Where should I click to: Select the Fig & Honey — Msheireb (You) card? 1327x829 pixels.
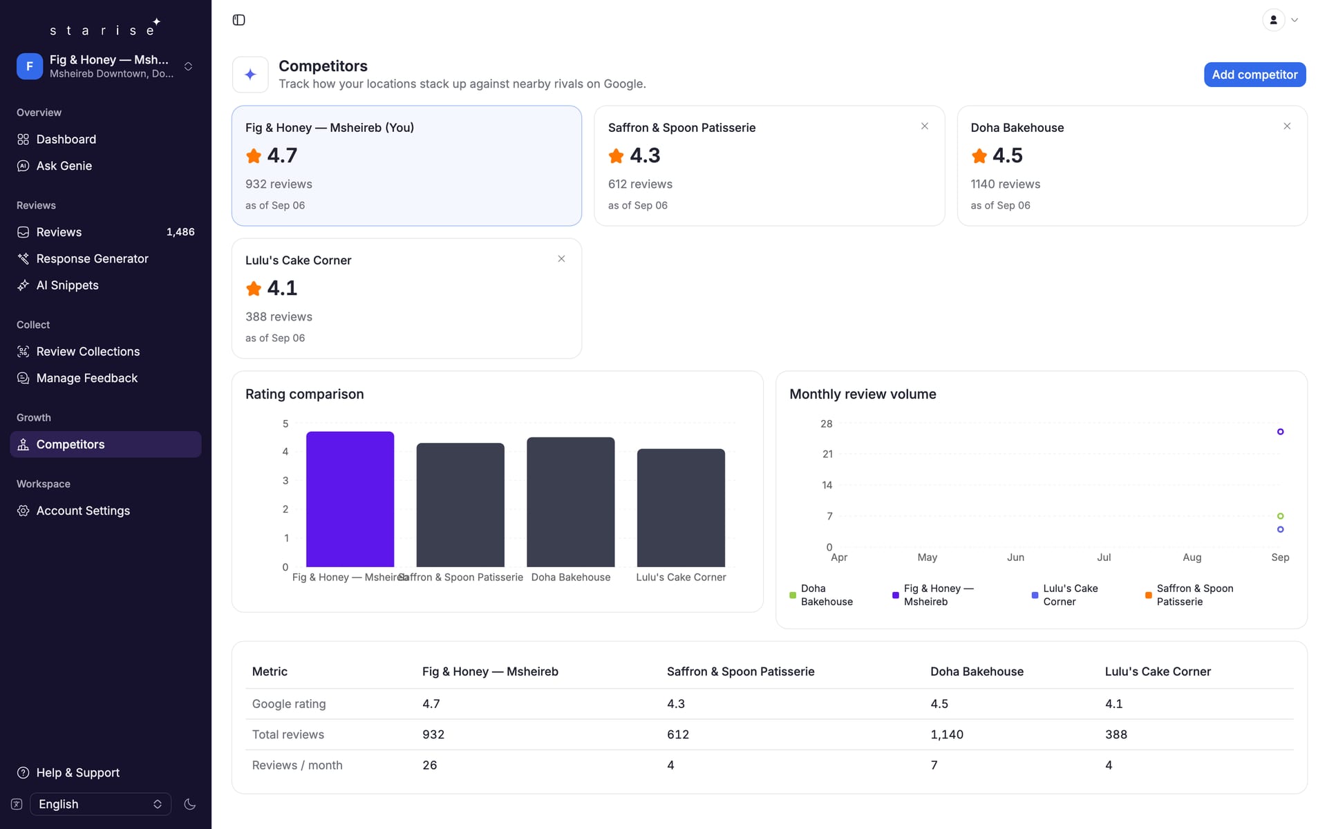(x=406, y=166)
